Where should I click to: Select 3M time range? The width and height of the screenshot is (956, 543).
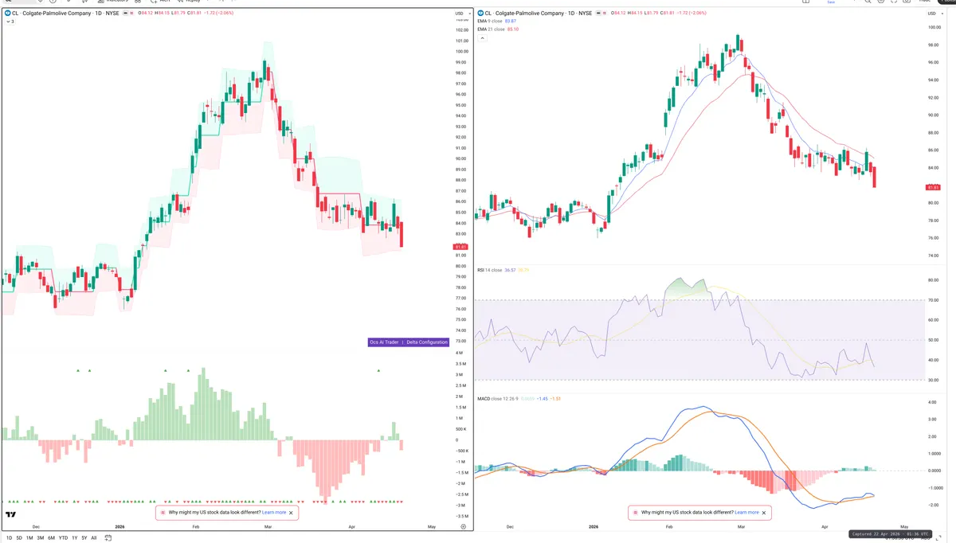click(x=41, y=538)
